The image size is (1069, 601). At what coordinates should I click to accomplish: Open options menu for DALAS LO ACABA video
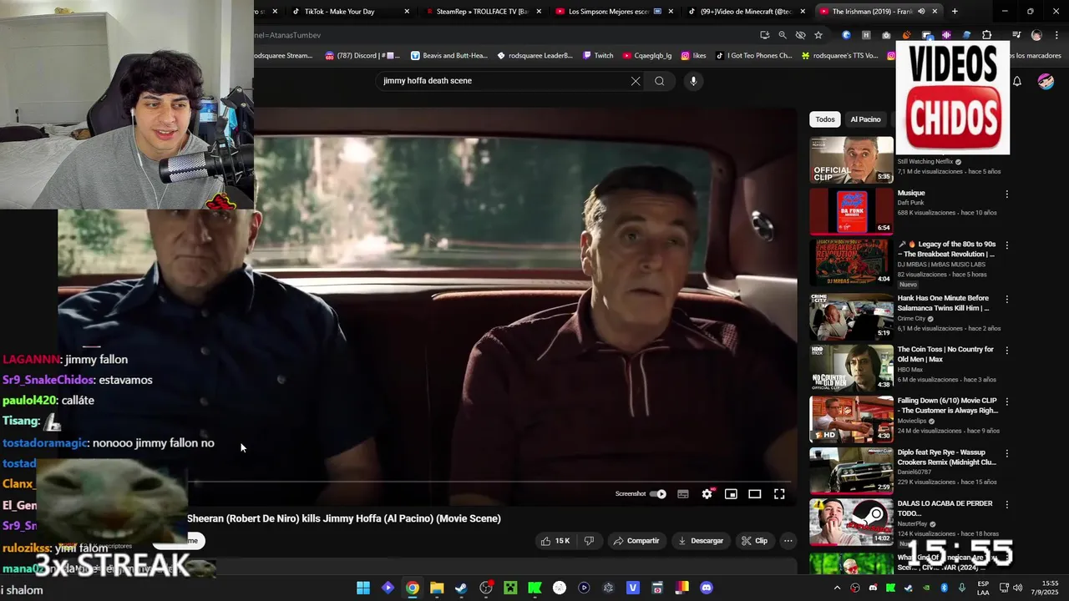click(x=1006, y=504)
